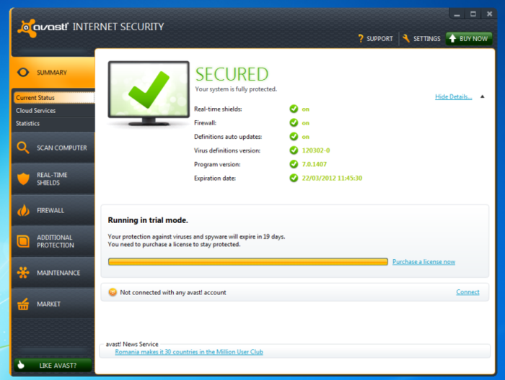Click the thumbs-up icon beside Like Avast
Image resolution: width=505 pixels, height=380 pixels.
21,365
